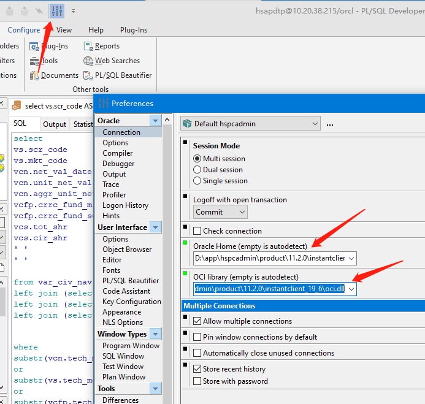This screenshot has height=404, width=425.
Task: Select Key Configuration in the preferences list
Action: 131,302
